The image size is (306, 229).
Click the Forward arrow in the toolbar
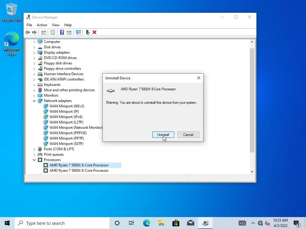click(34, 32)
